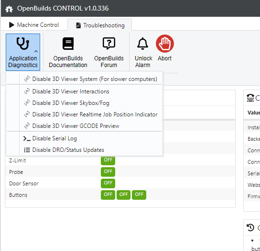The image size is (260, 251).
Task: Collapse the Application Diagnostics dropdown caret
Action: click(x=36, y=52)
